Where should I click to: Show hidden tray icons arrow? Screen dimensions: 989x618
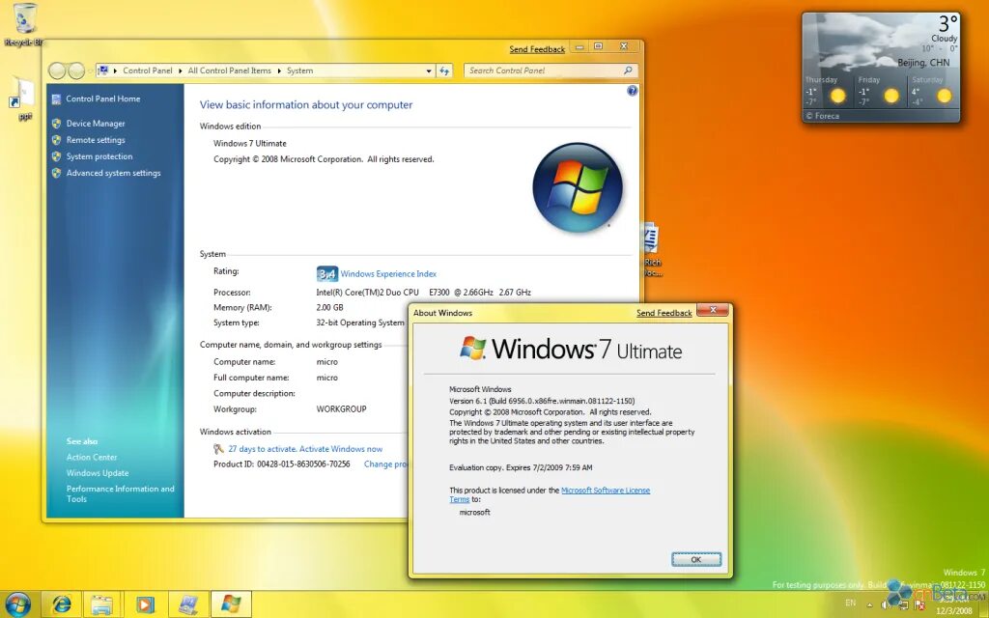click(870, 604)
